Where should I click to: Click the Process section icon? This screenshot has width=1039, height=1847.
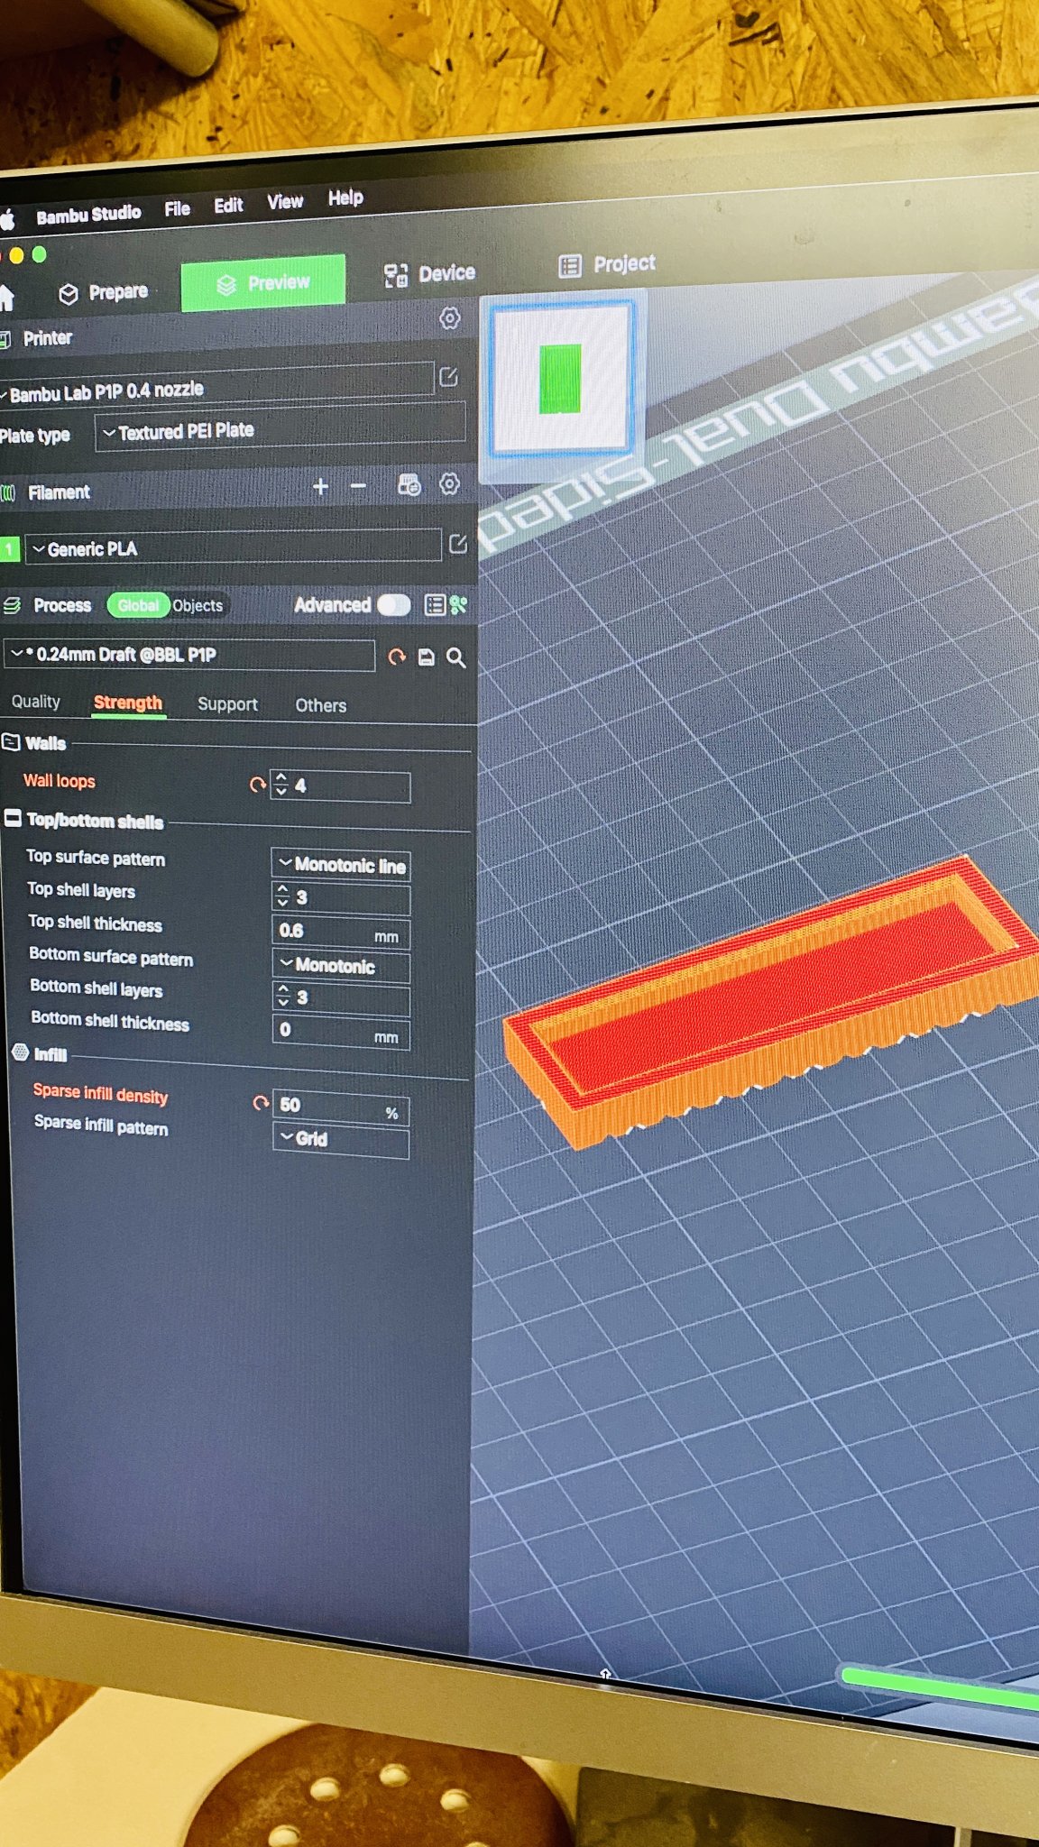coord(12,605)
